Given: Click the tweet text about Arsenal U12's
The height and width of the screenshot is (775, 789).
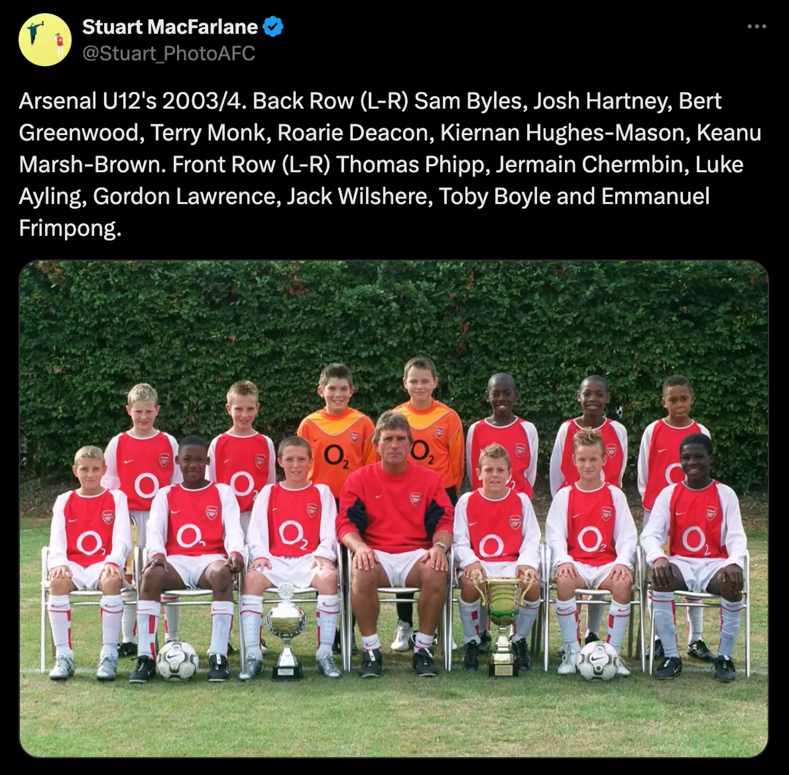Looking at the screenshot, I should pos(390,164).
